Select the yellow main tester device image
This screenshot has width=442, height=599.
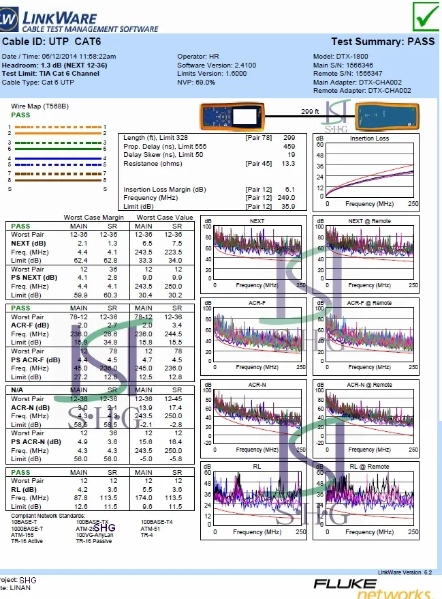pos(233,116)
